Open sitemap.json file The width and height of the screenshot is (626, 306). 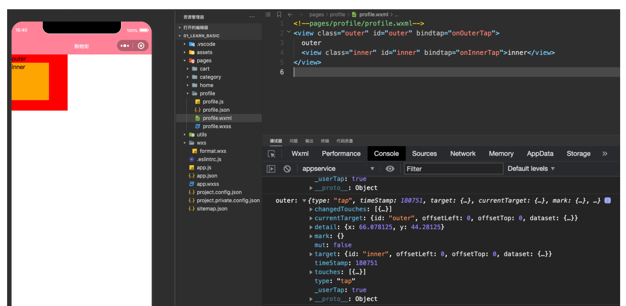(212, 208)
